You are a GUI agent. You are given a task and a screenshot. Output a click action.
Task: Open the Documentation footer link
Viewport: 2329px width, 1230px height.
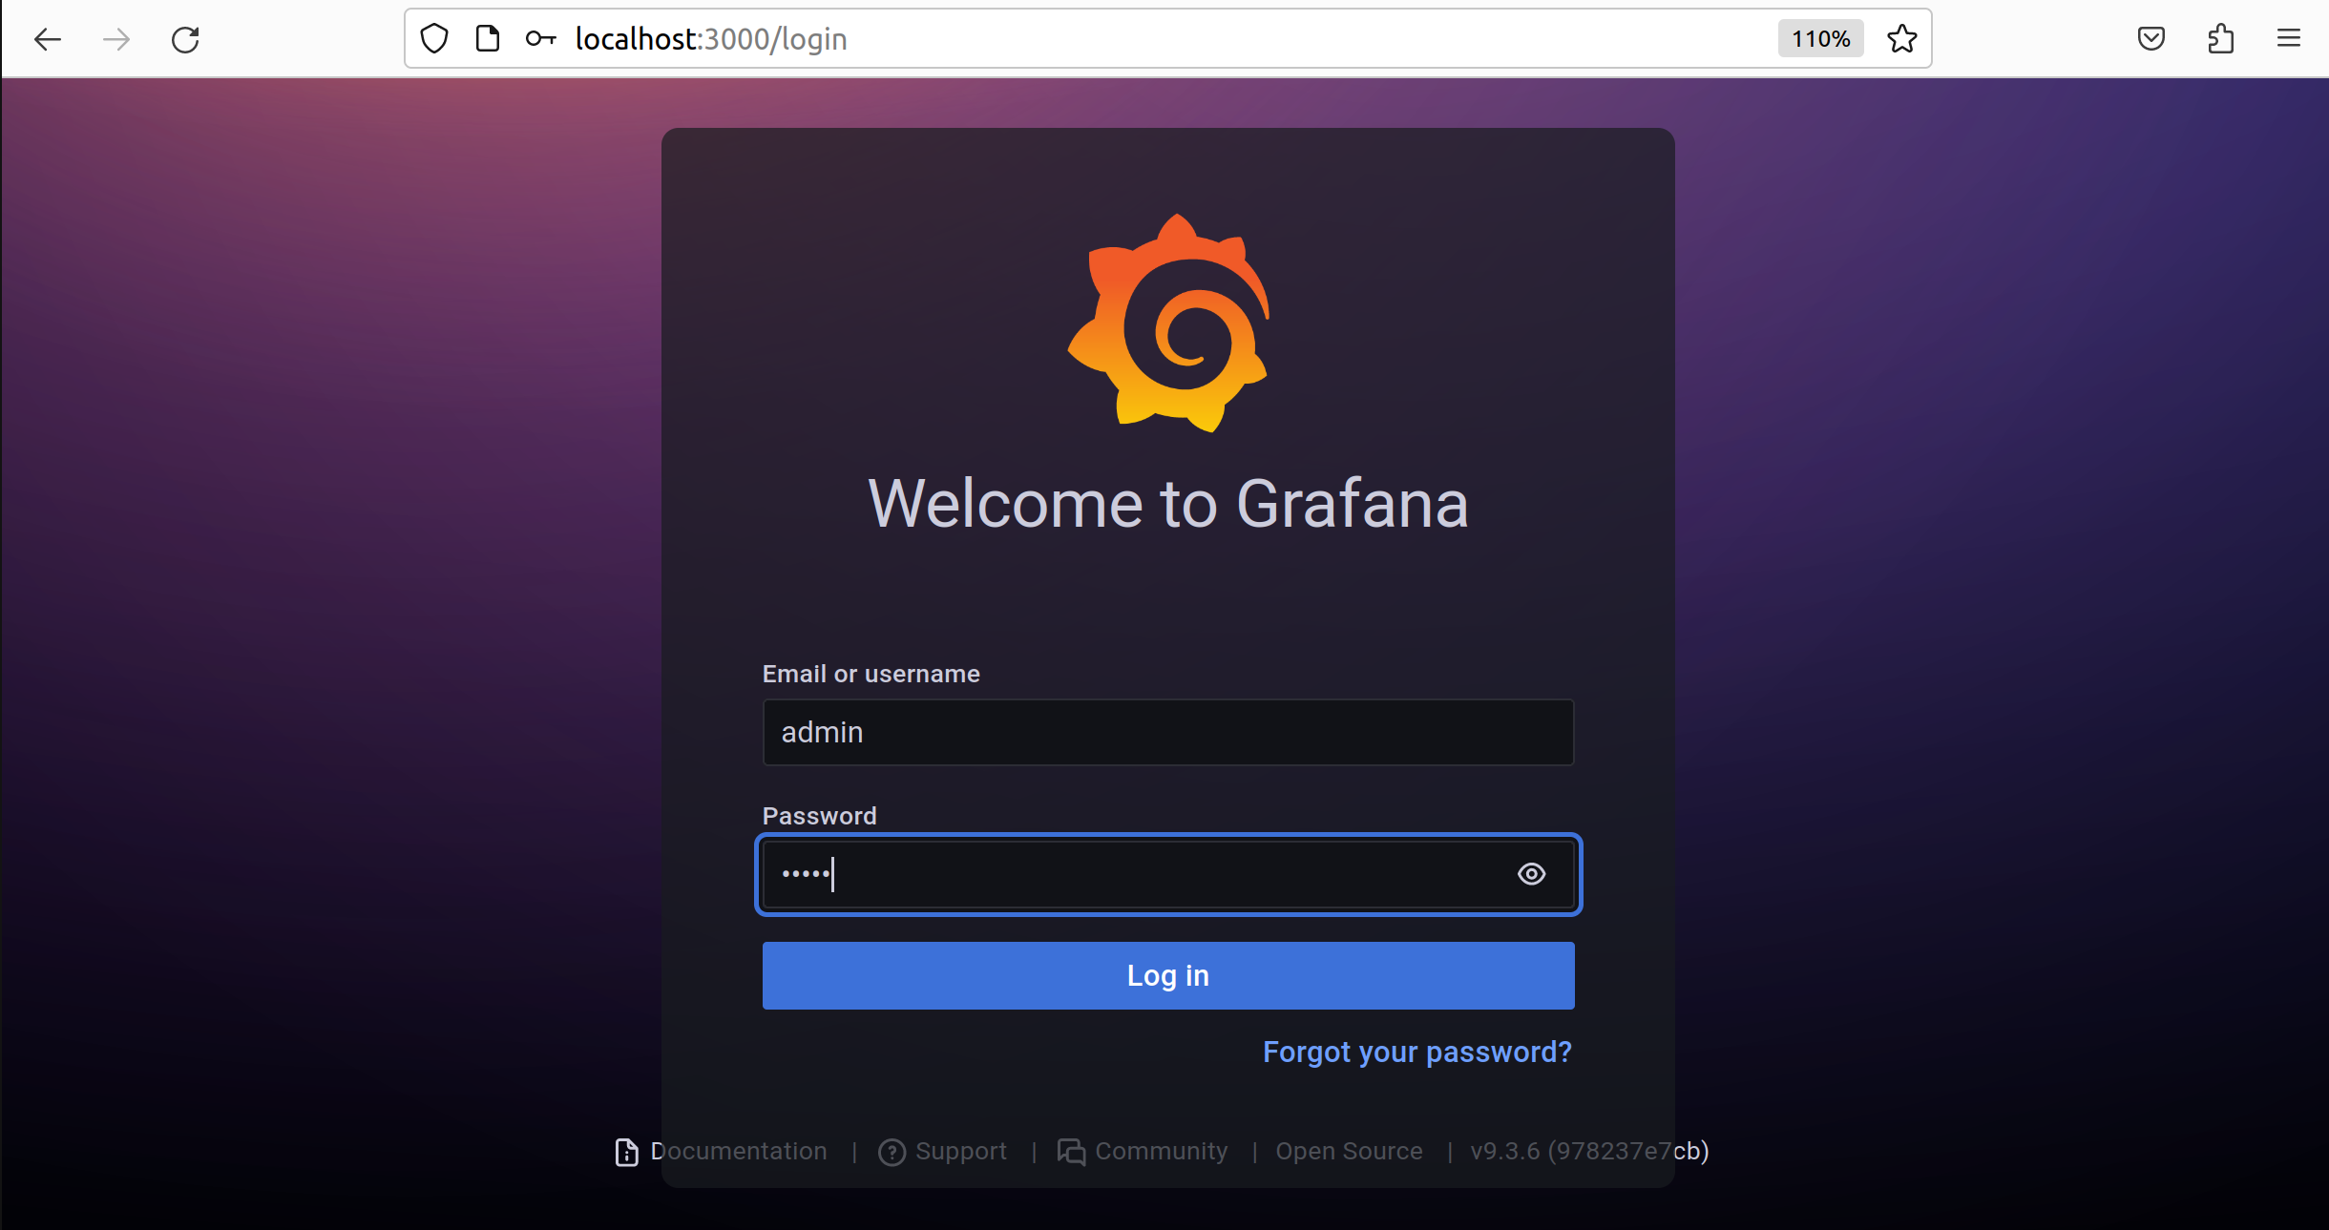pyautogui.click(x=737, y=1151)
